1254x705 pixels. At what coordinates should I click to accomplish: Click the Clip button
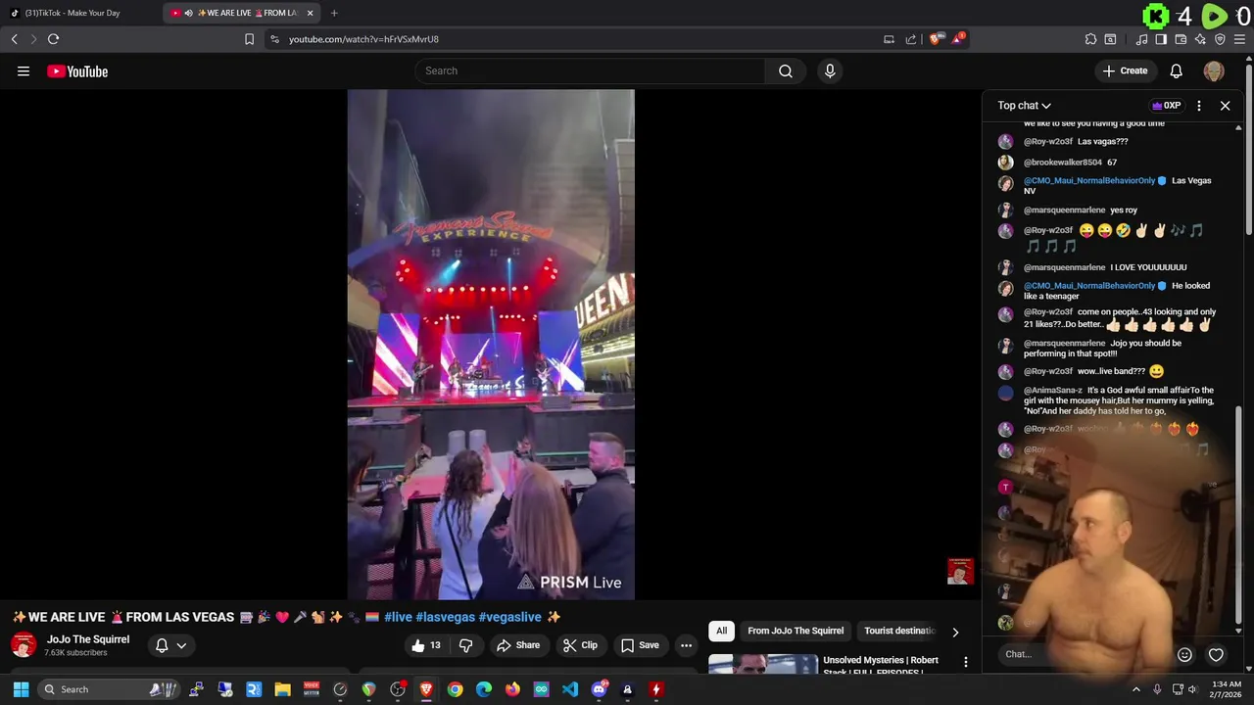click(580, 645)
